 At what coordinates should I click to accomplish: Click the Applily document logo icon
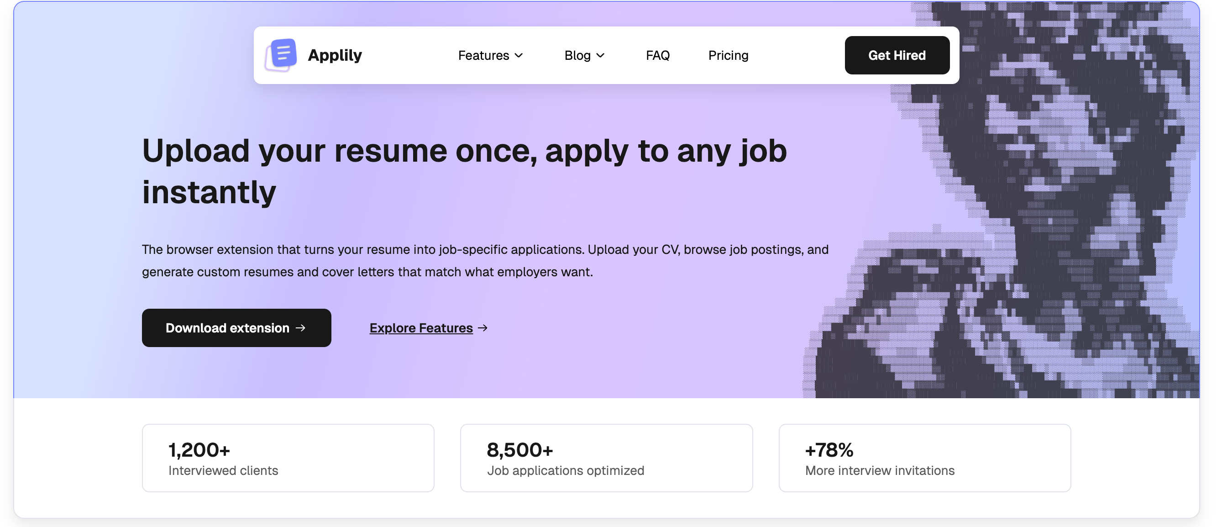coord(282,55)
